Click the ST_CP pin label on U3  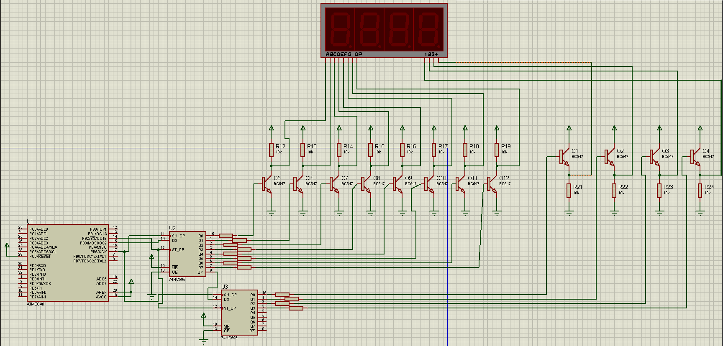(230, 308)
